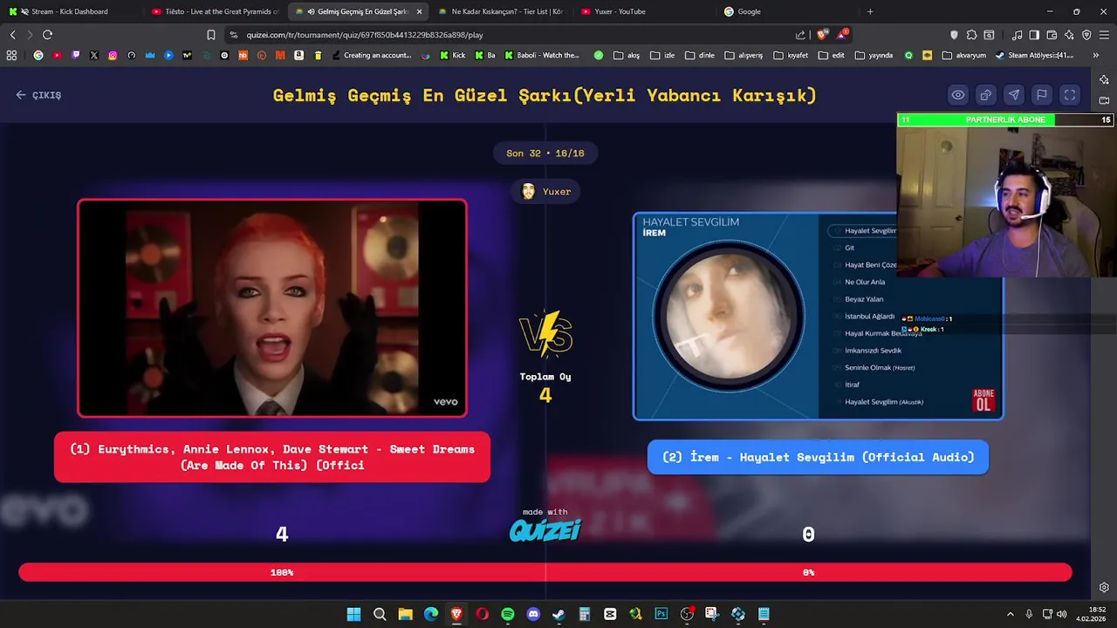This screenshot has height=628, width=1117.
Task: Click the ÇIKIŞ exit link
Action: pyautogui.click(x=38, y=95)
